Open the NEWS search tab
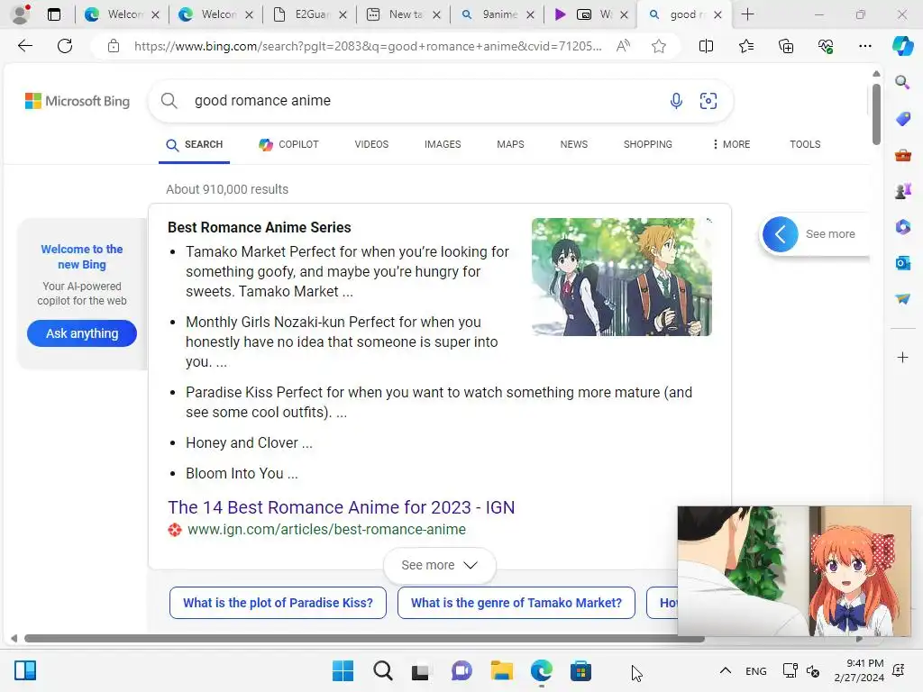Viewport: 923px width, 692px height. pos(574,144)
